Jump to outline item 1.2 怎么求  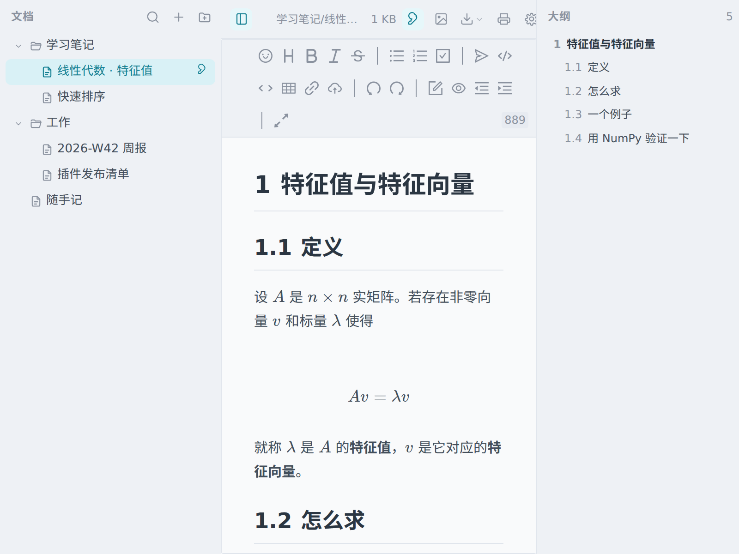pos(593,91)
